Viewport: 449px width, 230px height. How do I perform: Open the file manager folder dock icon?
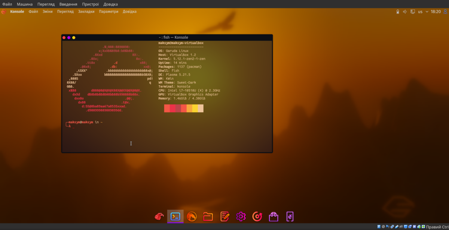tap(208, 216)
